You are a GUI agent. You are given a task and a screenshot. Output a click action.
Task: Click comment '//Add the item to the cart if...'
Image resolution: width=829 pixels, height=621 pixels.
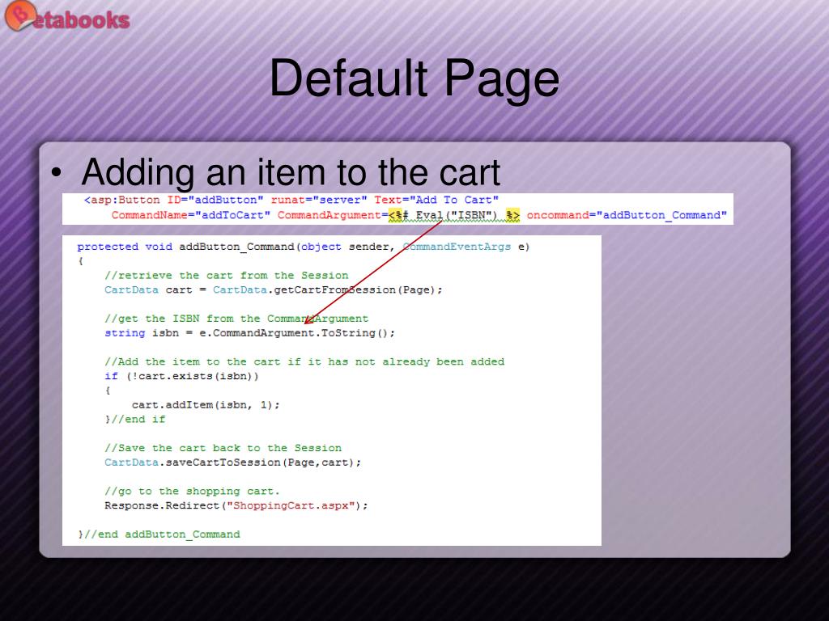click(304, 361)
